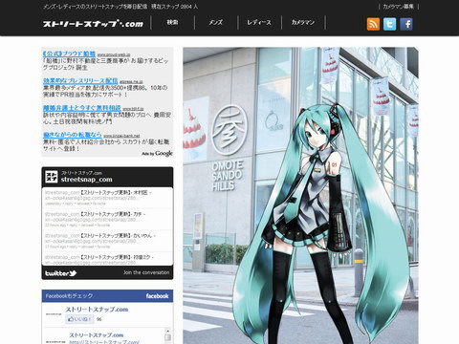Open the tweet about かいやん

[x=107, y=241]
